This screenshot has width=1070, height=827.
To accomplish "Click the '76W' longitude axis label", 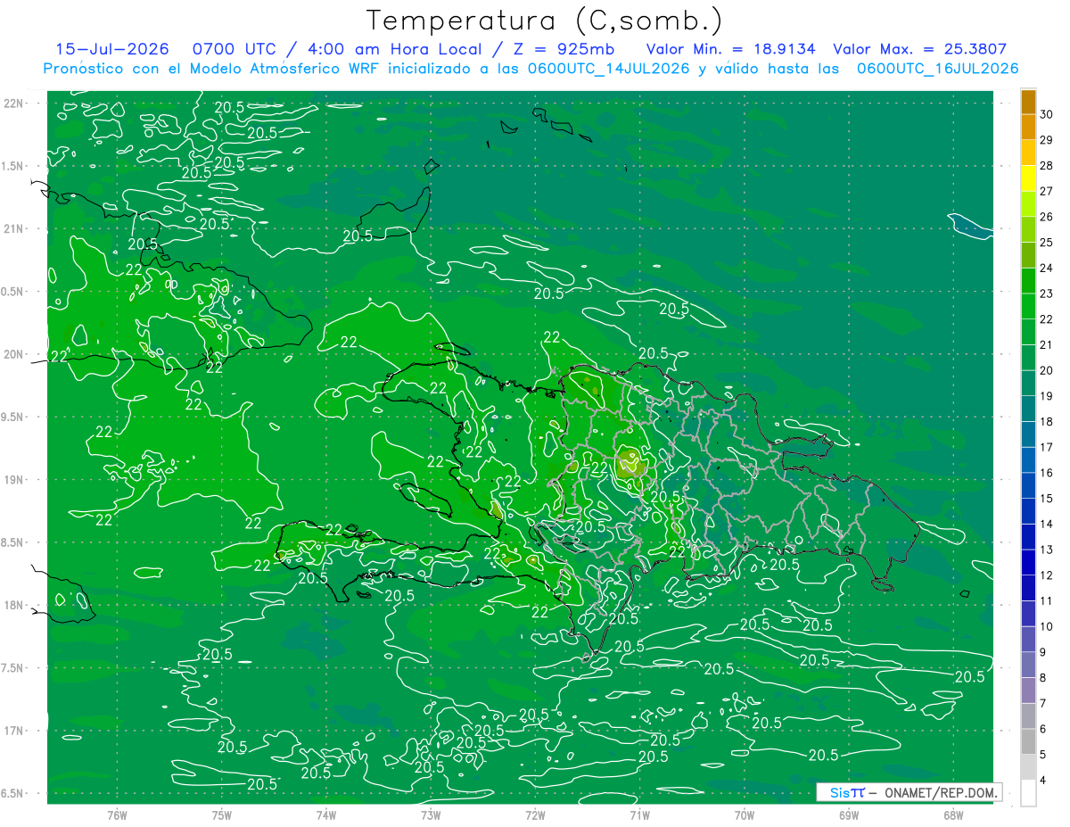I will click(x=117, y=815).
